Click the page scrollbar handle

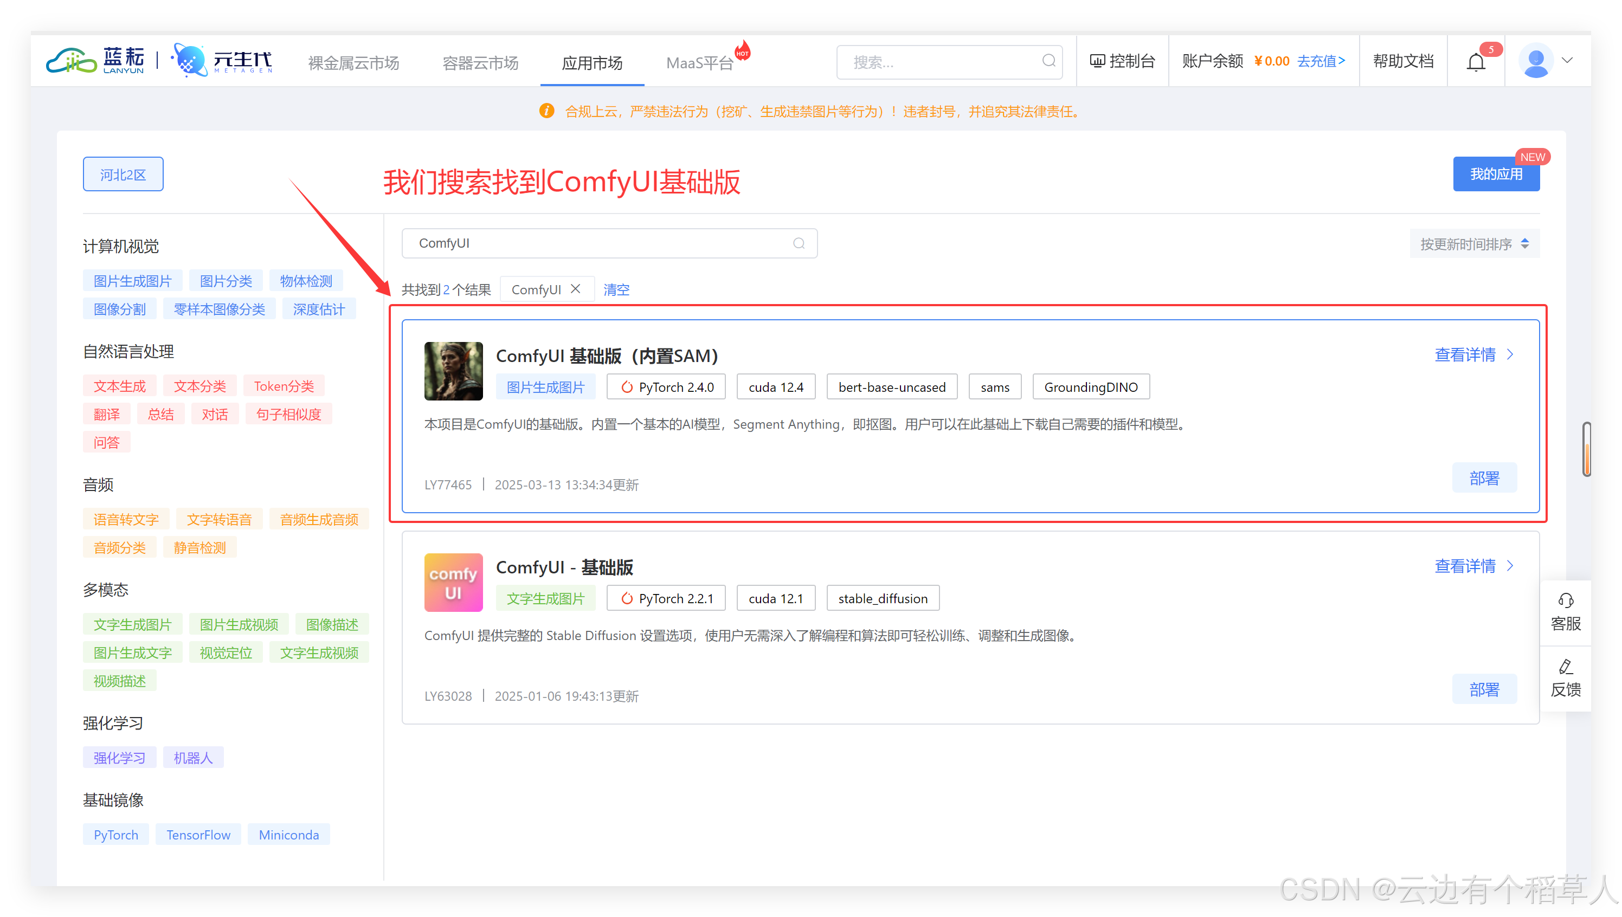click(1586, 448)
